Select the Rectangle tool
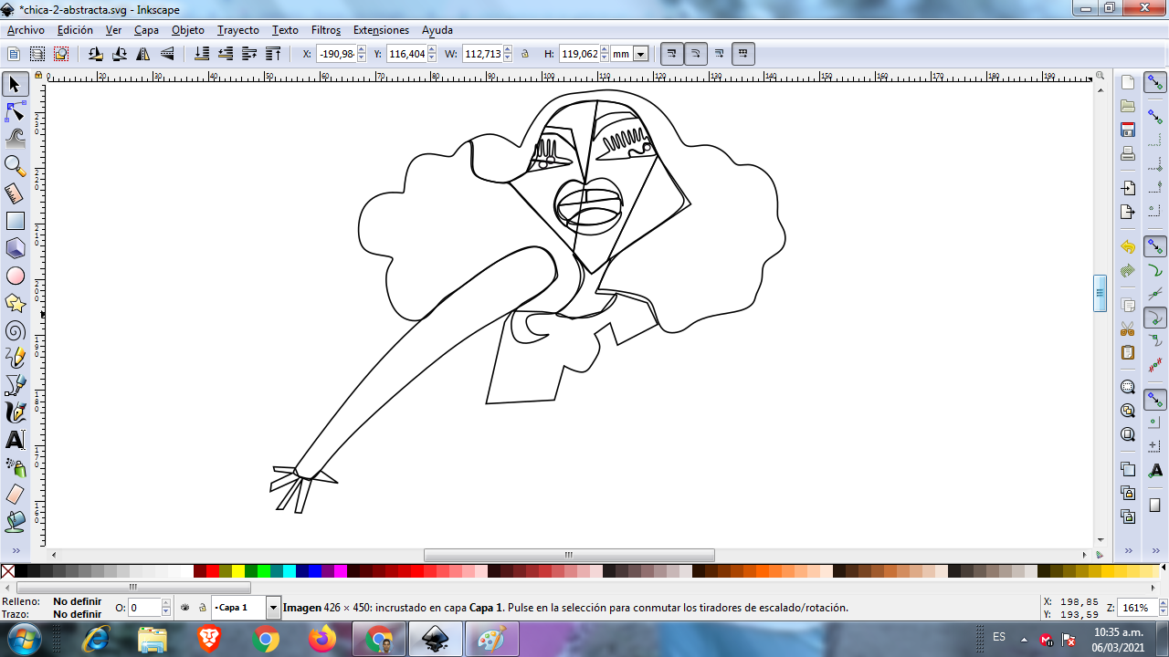 15,221
